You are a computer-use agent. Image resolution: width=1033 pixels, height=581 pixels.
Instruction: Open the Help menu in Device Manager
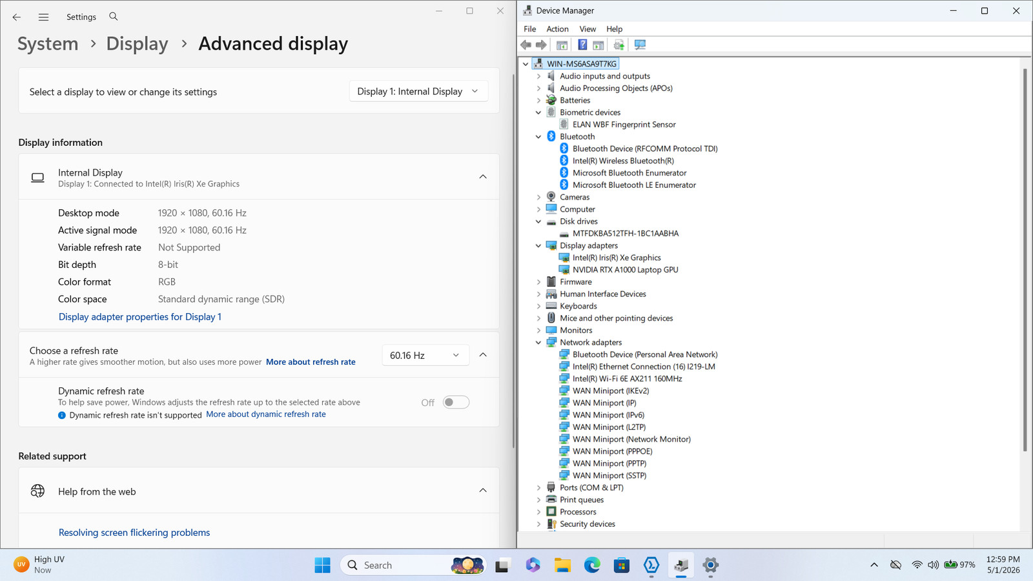pos(614,29)
